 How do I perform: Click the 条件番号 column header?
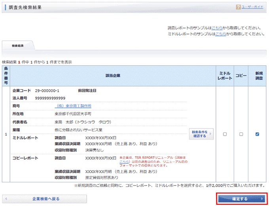(6, 76)
